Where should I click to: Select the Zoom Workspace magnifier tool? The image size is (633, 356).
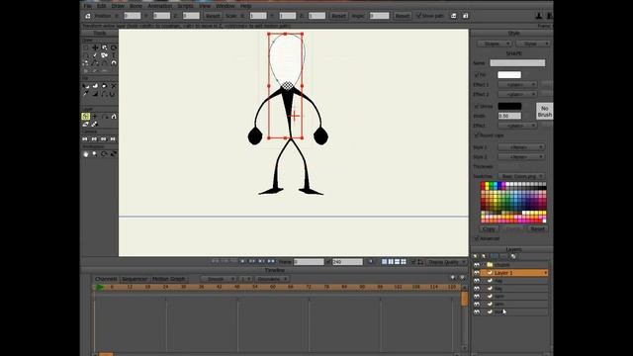[x=95, y=154]
